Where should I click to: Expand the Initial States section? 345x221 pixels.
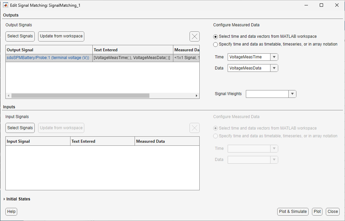click(4, 199)
